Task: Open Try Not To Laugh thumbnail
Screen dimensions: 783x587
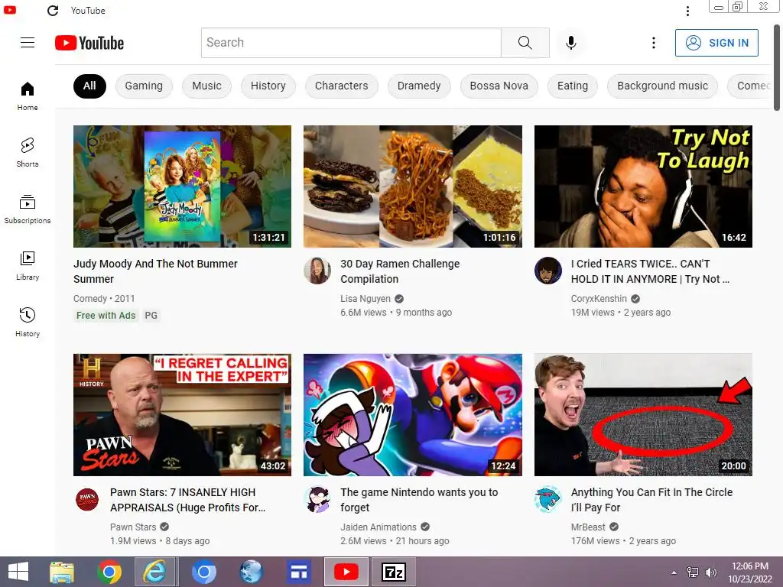Action: click(x=643, y=186)
